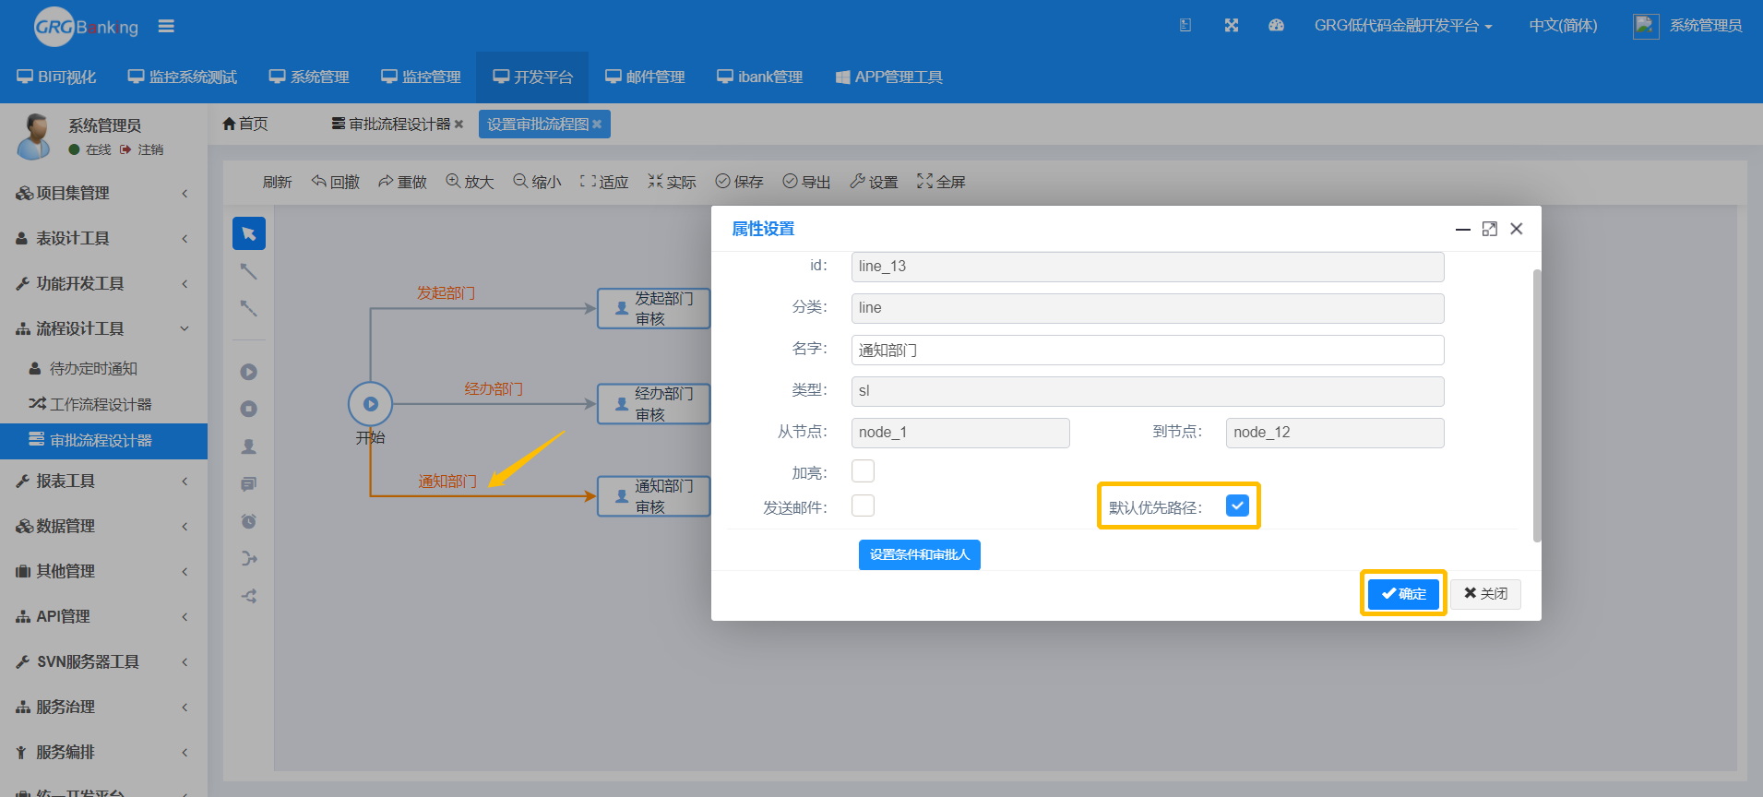Open the APP管理工具 top menu
The height and width of the screenshot is (797, 1763).
click(889, 77)
